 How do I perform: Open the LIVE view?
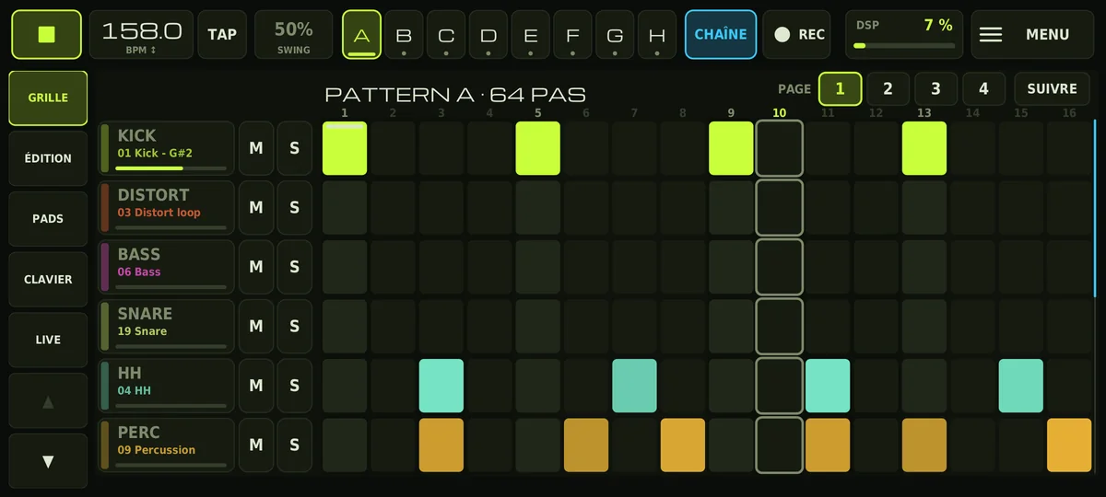coord(48,340)
